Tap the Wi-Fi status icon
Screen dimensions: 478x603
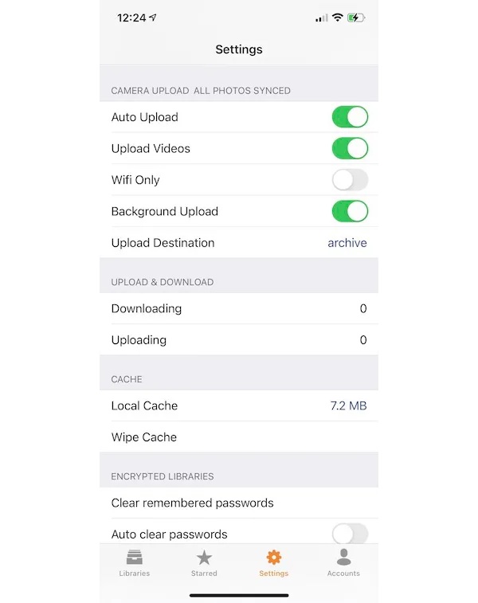(337, 18)
